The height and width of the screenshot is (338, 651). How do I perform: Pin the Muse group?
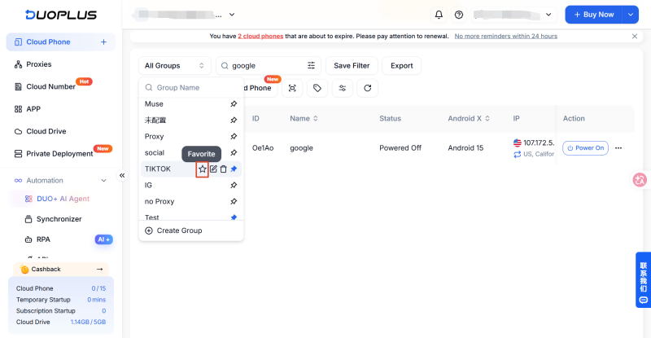[x=234, y=104]
